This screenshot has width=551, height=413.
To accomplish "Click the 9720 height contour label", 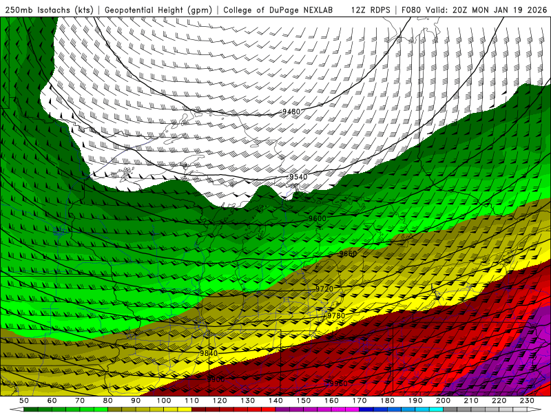I will (x=324, y=289).
